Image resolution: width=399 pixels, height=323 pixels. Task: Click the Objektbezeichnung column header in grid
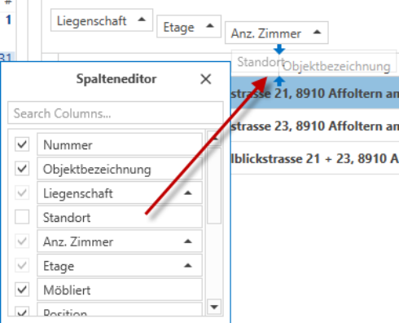pyautogui.click(x=336, y=66)
